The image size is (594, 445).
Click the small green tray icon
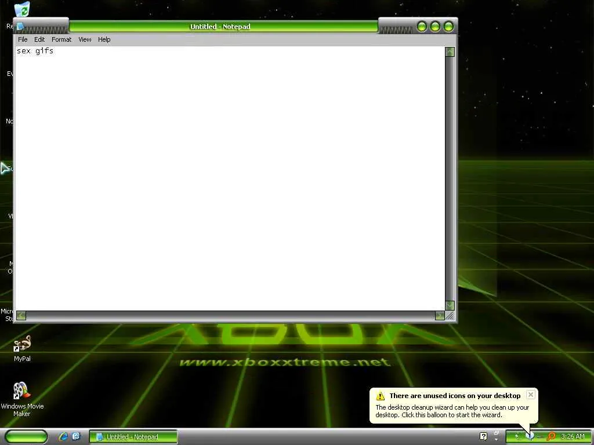click(x=517, y=436)
